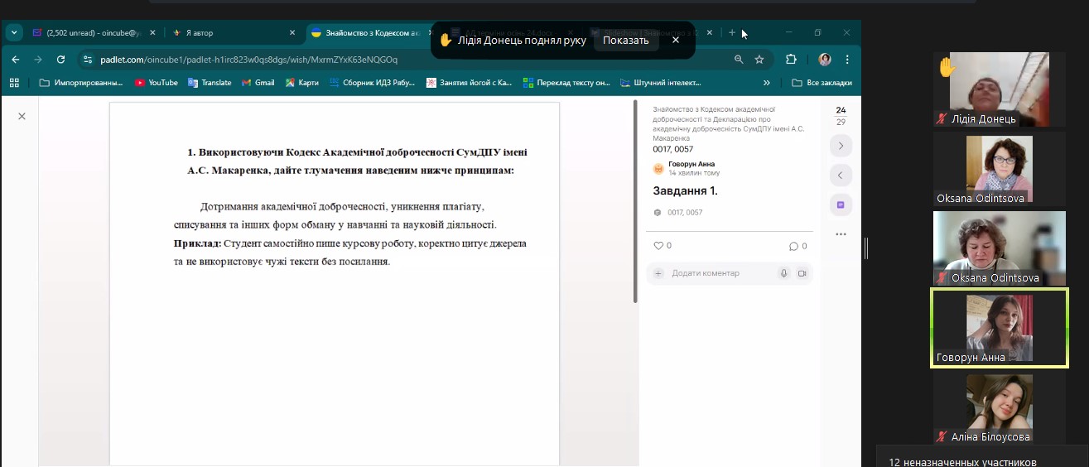This screenshot has height=467, width=1089.
Task: Open the three-dot more options menu
Action: pos(841,234)
